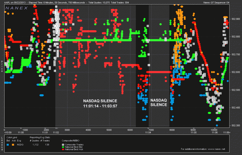Click the 502.400 price axis label
The width and height of the screenshot is (242, 155).
pos(236,108)
